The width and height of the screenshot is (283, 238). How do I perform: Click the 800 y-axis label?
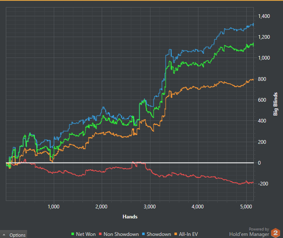point(262,79)
